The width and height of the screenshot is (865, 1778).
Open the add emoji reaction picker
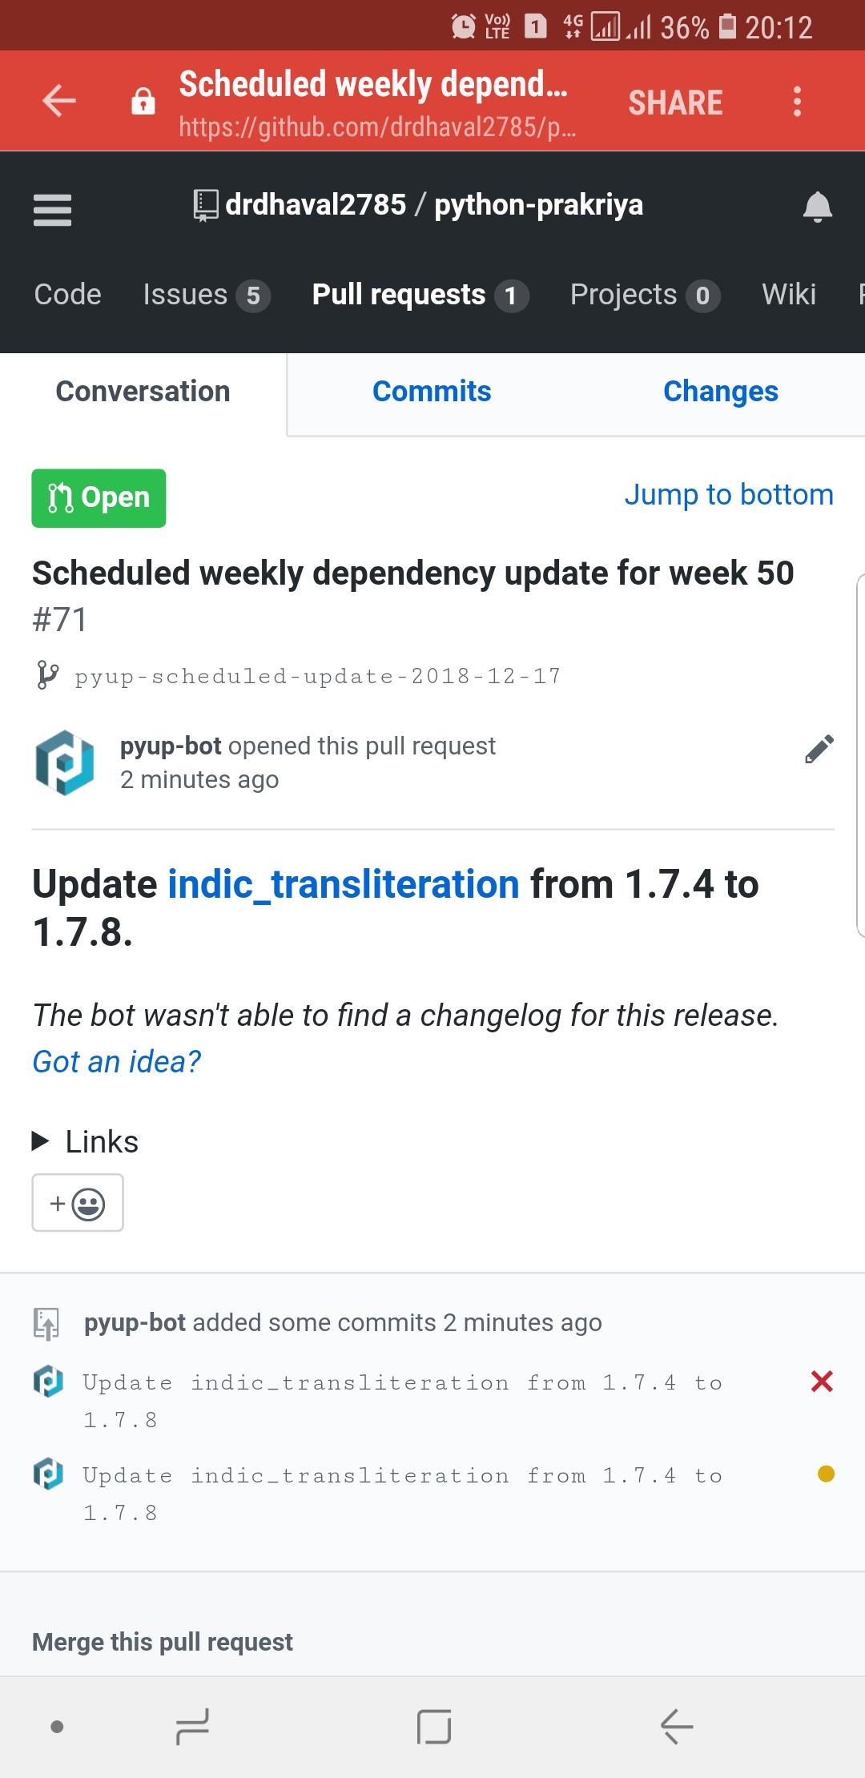(77, 1201)
